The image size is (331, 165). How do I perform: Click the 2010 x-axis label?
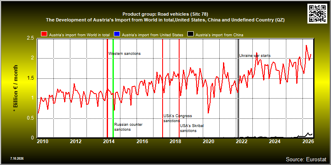(x=43, y=141)
